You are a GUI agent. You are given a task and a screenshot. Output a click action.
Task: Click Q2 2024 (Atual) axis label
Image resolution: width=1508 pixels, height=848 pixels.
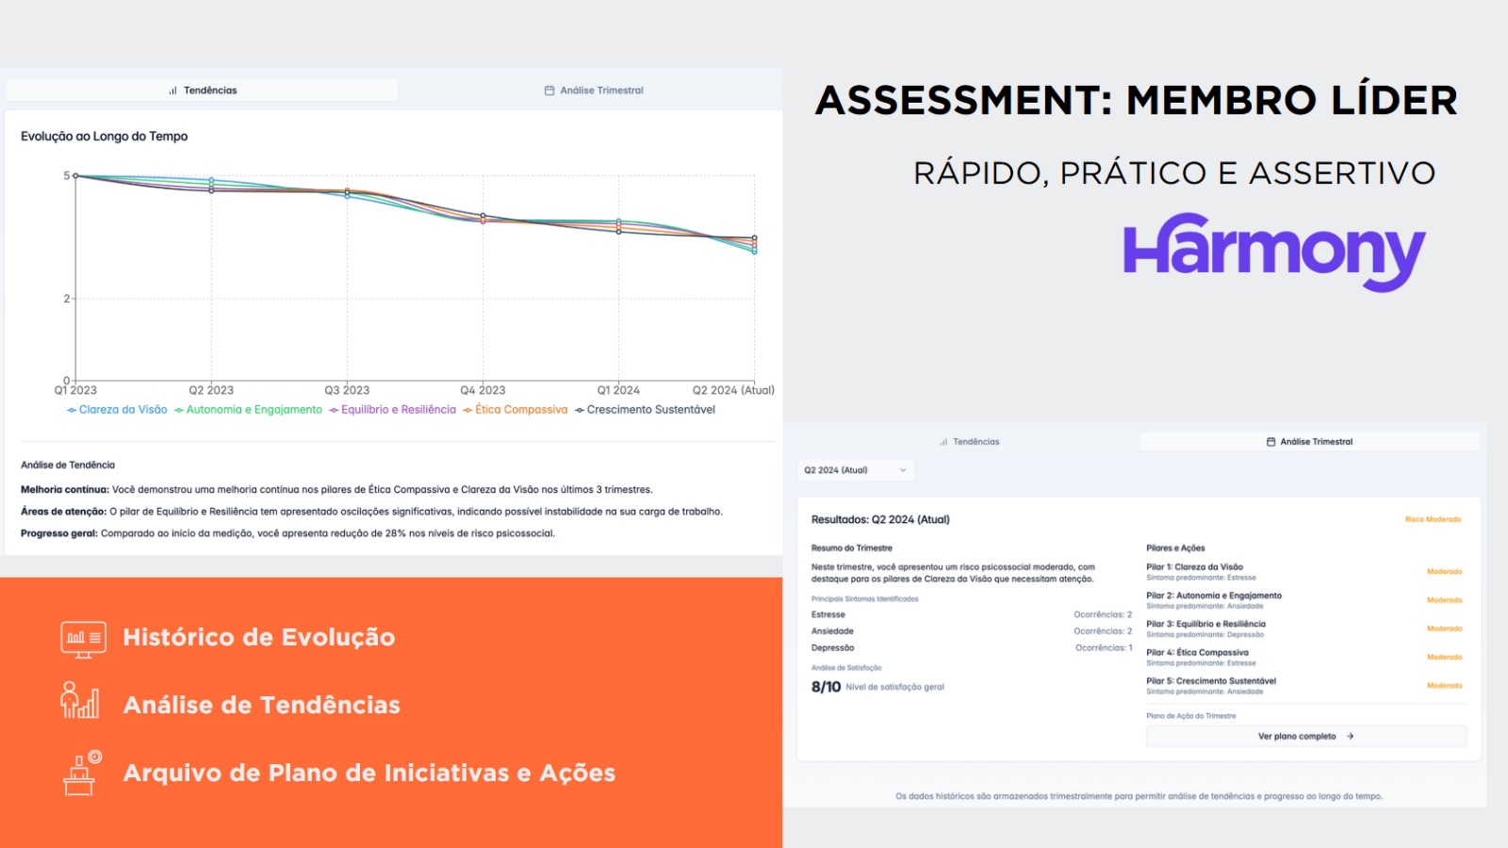[733, 390]
